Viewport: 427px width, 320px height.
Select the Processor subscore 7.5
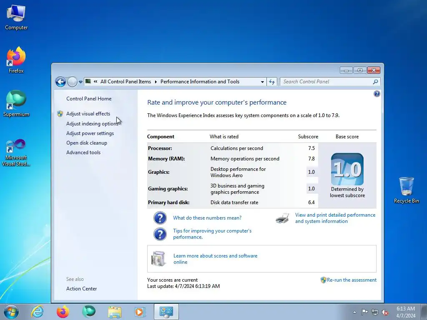311,148
